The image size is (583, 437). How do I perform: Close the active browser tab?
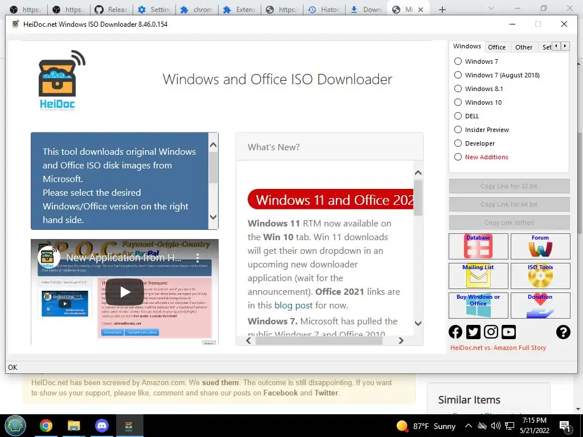[421, 10]
